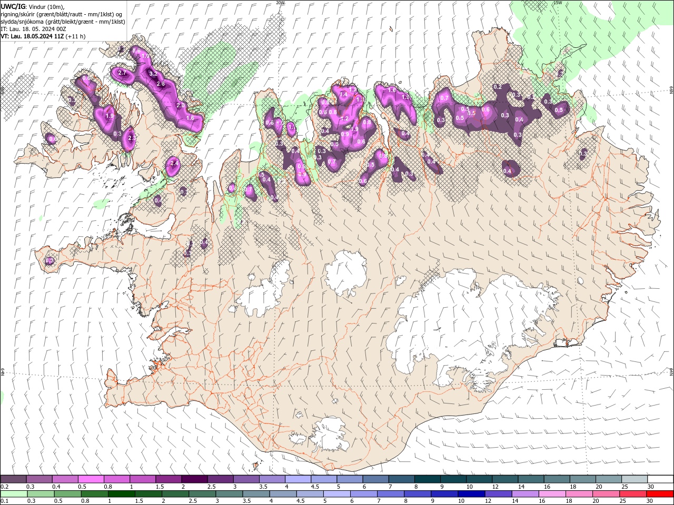Pick the snow legend 4 lavender swatch
This screenshot has height=505, width=674.
point(297,479)
